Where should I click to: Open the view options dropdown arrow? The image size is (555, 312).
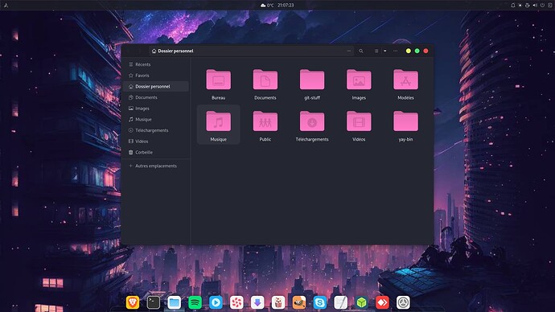point(384,51)
